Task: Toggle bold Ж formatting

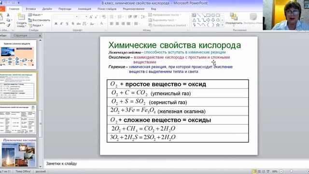Action: pyautogui.click(x=56, y=24)
